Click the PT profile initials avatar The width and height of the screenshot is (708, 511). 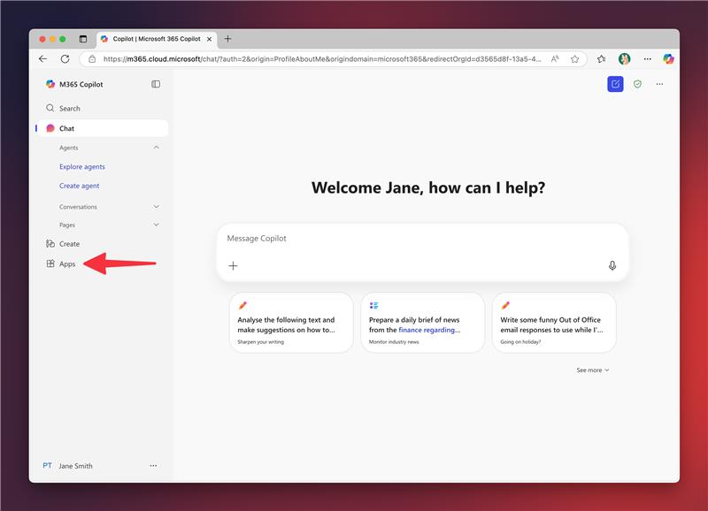point(48,465)
